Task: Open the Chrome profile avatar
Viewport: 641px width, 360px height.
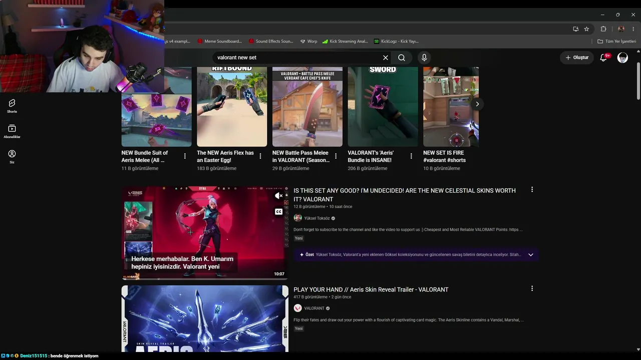Action: click(621, 29)
